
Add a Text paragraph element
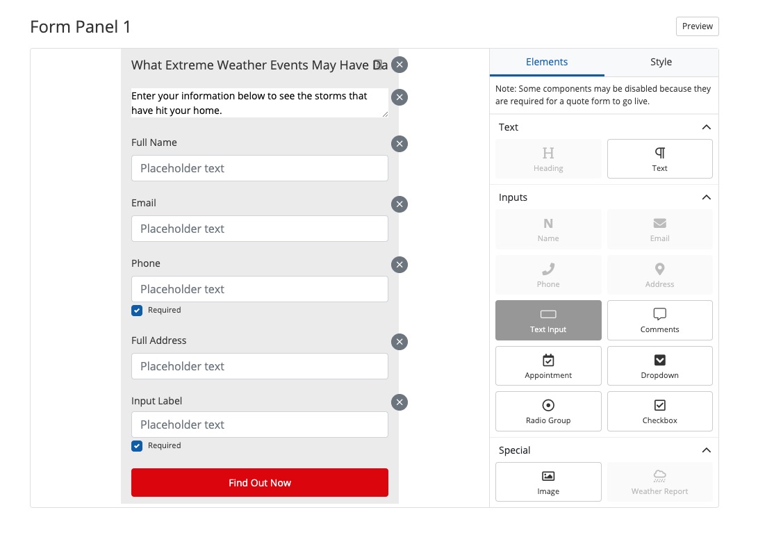click(659, 159)
